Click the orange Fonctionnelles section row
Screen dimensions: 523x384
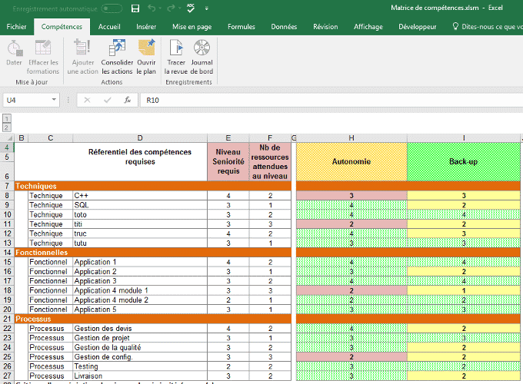[x=153, y=253]
